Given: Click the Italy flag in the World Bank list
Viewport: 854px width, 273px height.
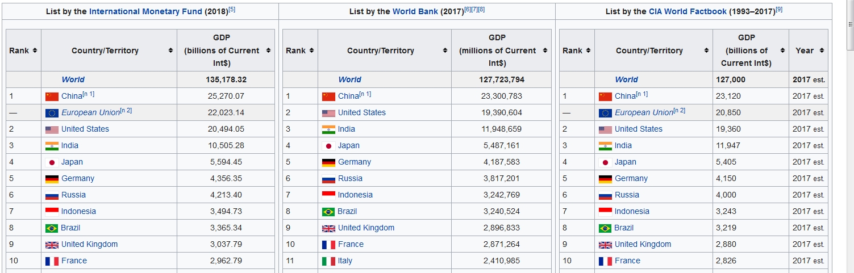Looking at the screenshot, I should coord(328,261).
